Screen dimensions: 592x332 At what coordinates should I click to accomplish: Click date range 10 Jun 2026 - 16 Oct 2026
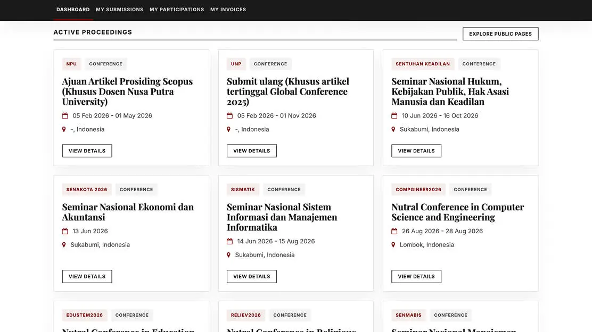(440, 116)
